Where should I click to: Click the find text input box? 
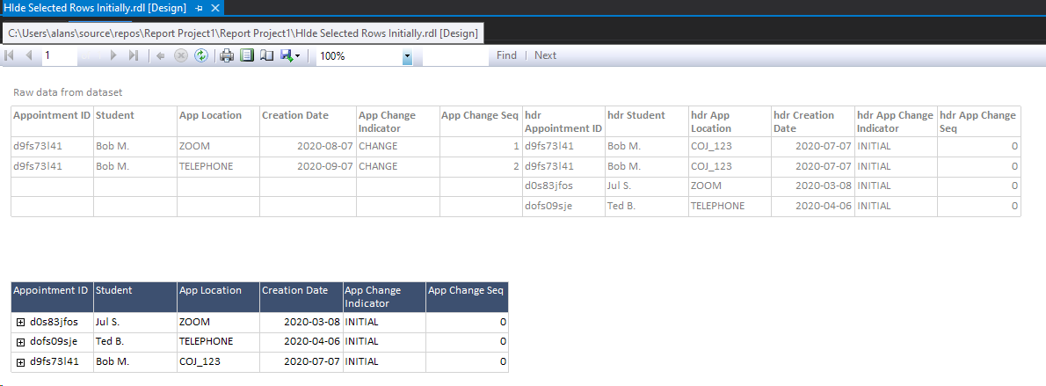pyautogui.click(x=455, y=56)
